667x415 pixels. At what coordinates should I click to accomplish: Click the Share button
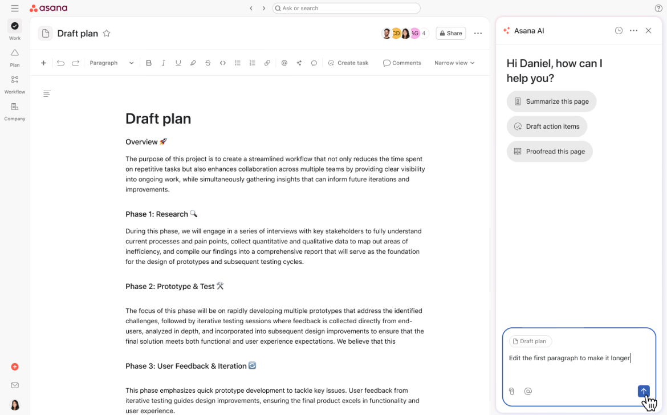(451, 33)
